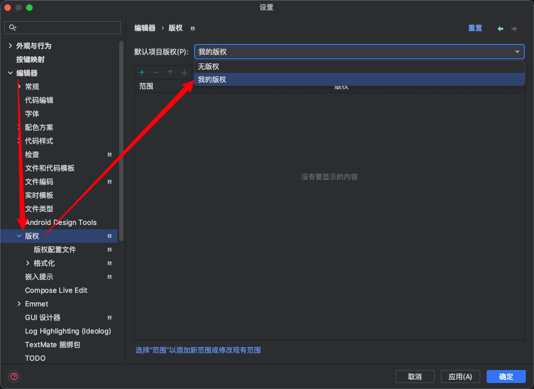Click the remove scope minus icon
This screenshot has height=389, width=534.
pos(156,72)
